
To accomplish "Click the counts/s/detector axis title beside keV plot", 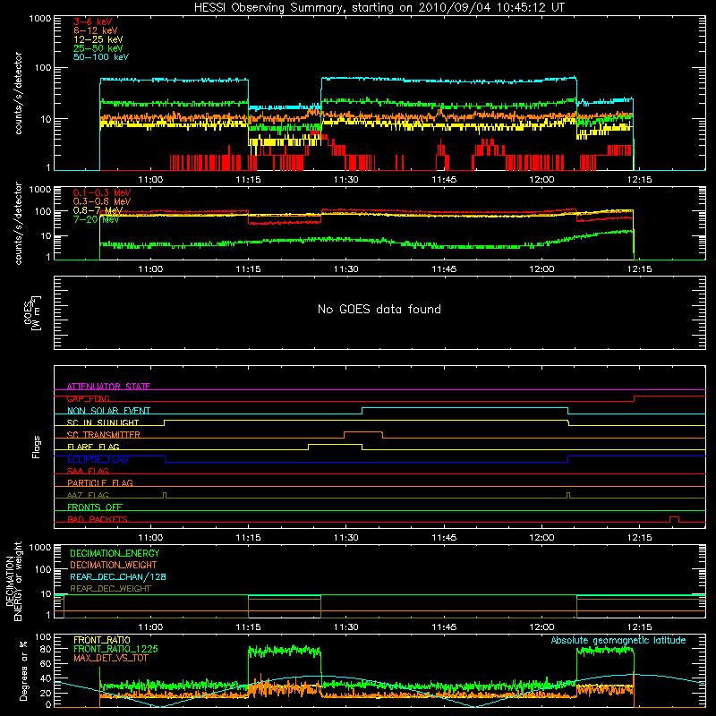I will 18,93.
